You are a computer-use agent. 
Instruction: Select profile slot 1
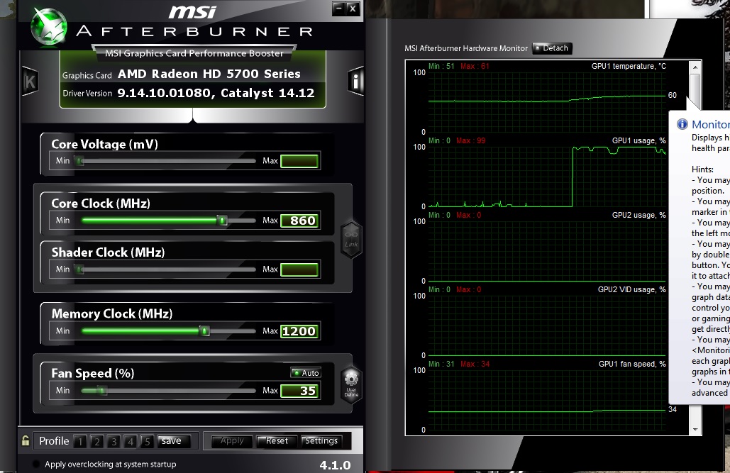click(80, 441)
